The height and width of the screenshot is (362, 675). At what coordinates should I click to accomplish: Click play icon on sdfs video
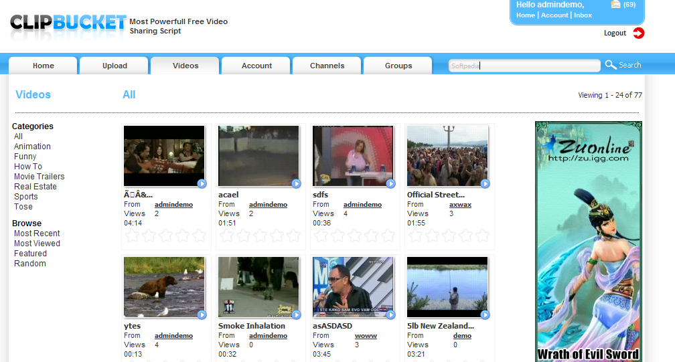tap(390, 183)
